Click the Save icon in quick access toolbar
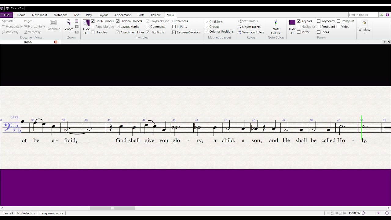This screenshot has height=220, width=391. tap(7, 8)
